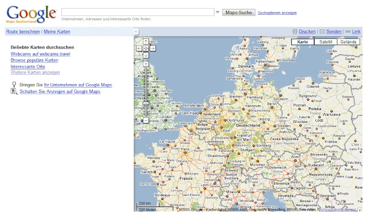
Task: Open Meine Karten
Action: [57, 32]
